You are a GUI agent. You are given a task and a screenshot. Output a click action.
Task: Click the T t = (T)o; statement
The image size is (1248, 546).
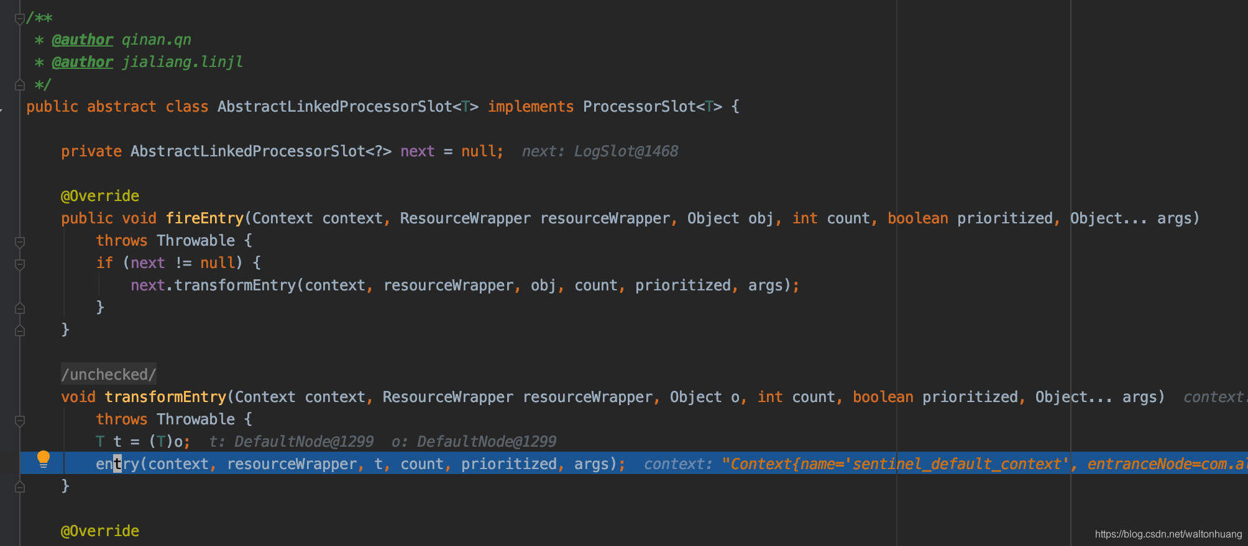click(x=143, y=442)
